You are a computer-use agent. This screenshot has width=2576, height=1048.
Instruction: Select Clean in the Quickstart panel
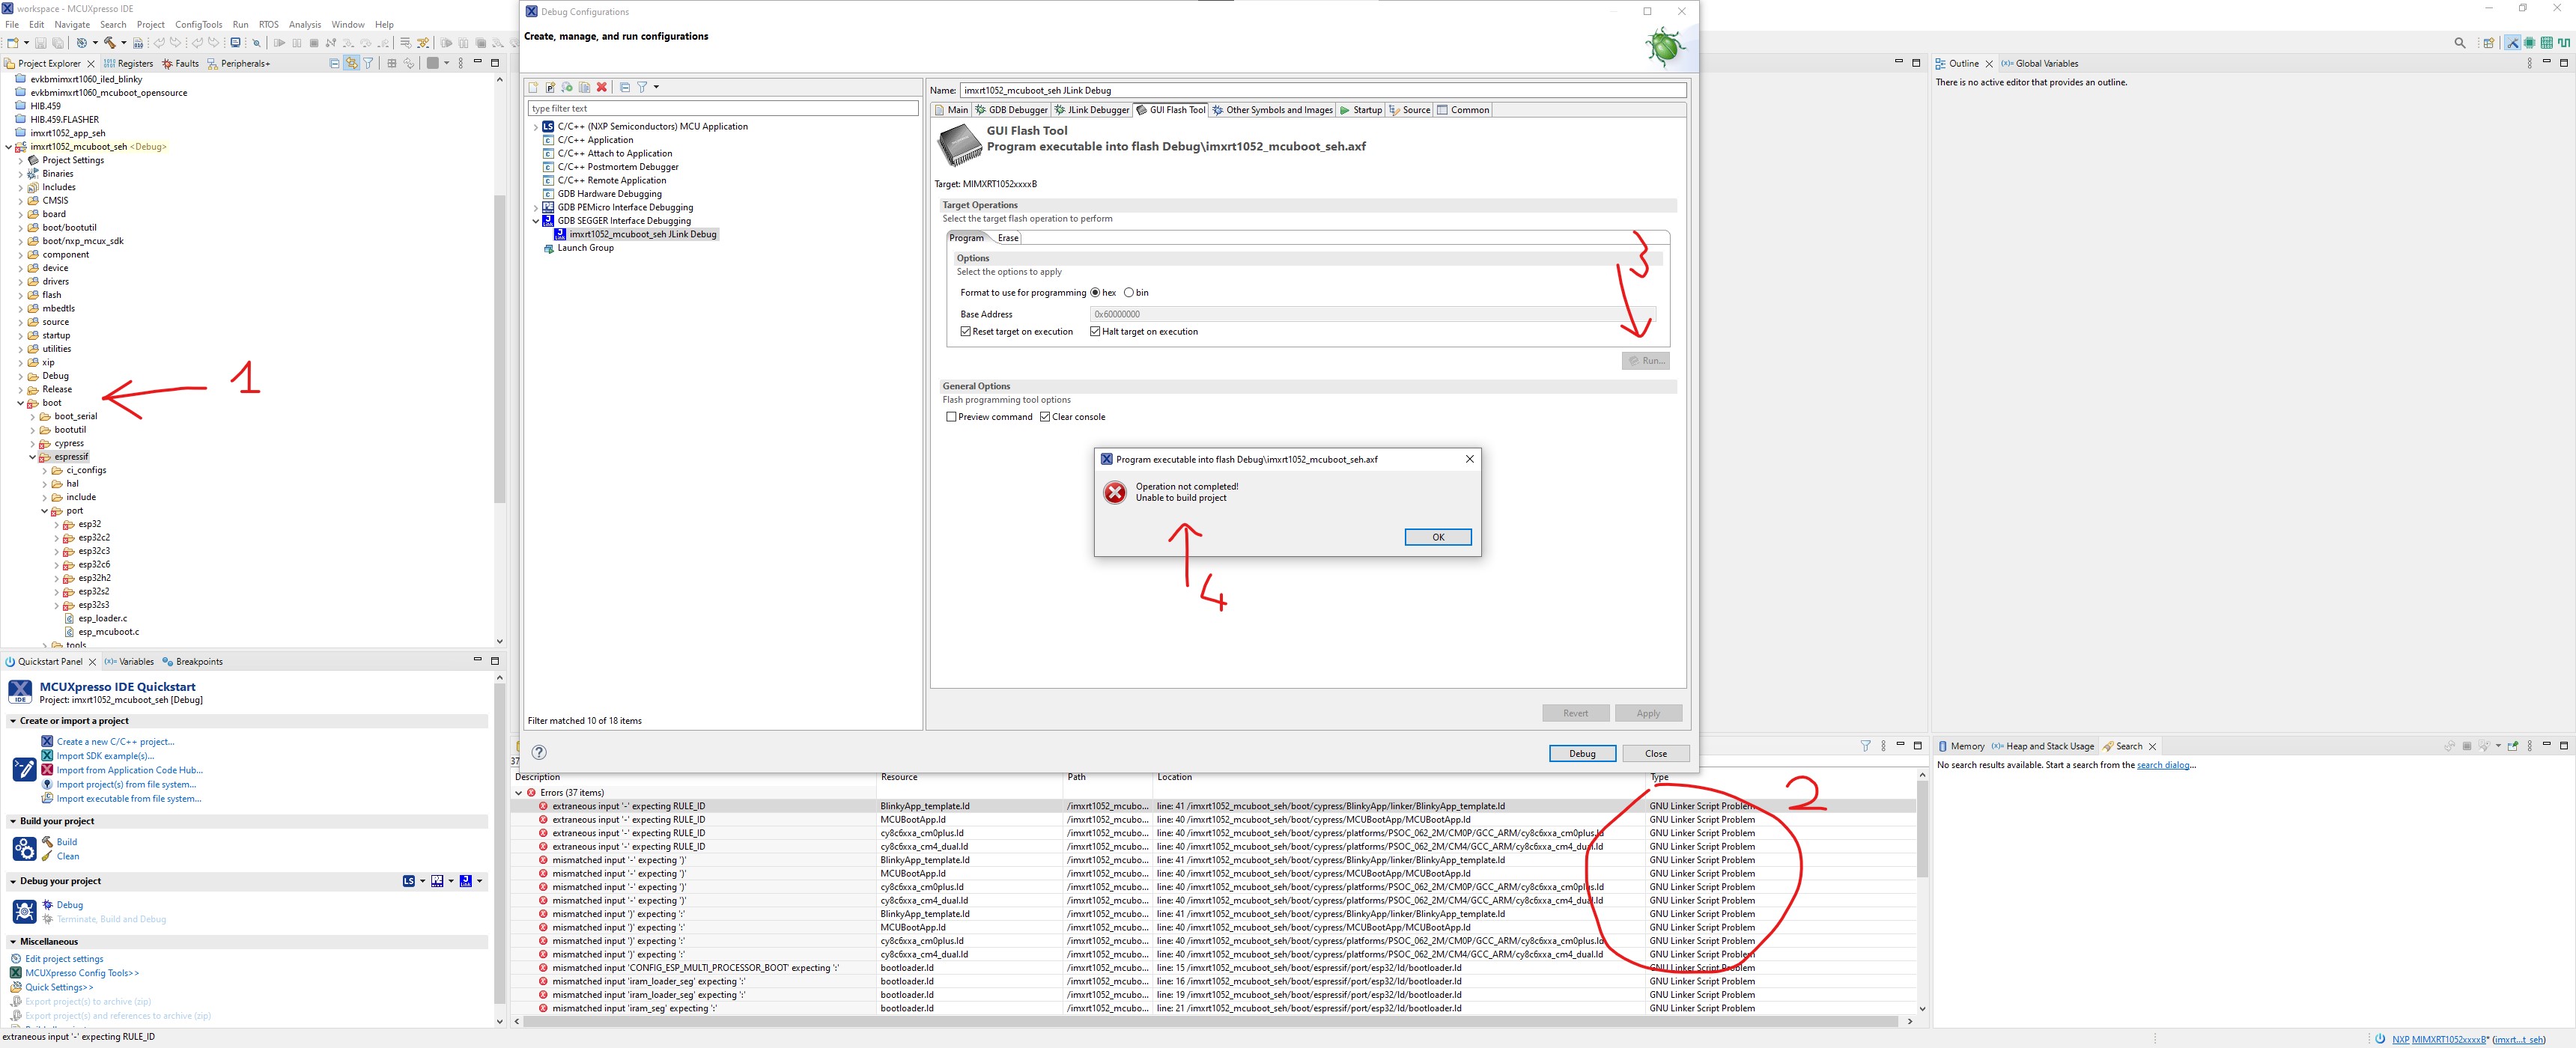pos(67,856)
